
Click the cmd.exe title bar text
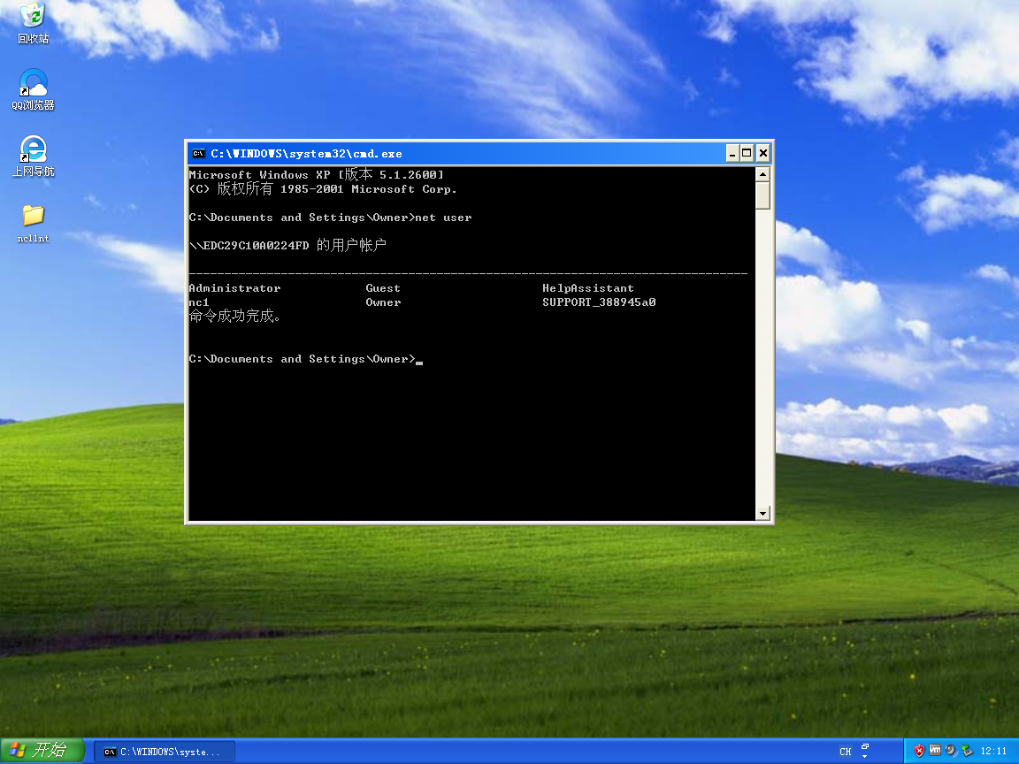306,154
